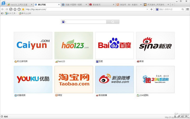Open browsing history clock icon
The height and width of the screenshot is (119, 190).
tap(19, 9)
